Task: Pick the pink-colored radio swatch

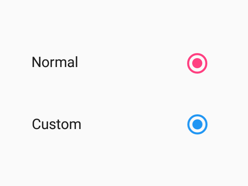Action: 197,63
